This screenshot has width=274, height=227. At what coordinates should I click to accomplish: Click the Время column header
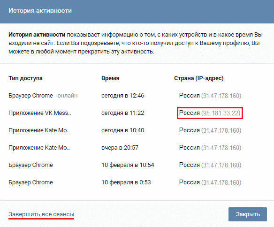tap(110, 78)
